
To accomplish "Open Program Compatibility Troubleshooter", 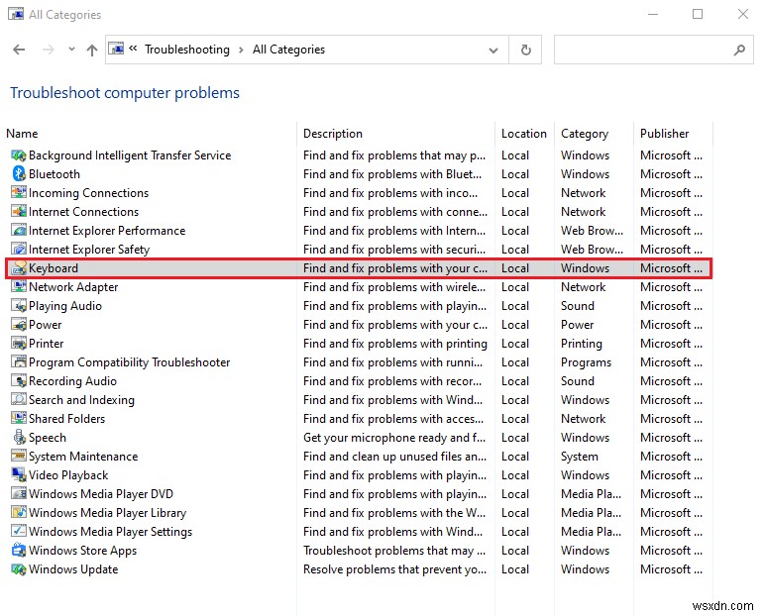I will pos(129,362).
